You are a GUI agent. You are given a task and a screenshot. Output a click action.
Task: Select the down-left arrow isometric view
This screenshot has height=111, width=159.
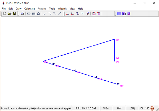click(x=45, y=13)
